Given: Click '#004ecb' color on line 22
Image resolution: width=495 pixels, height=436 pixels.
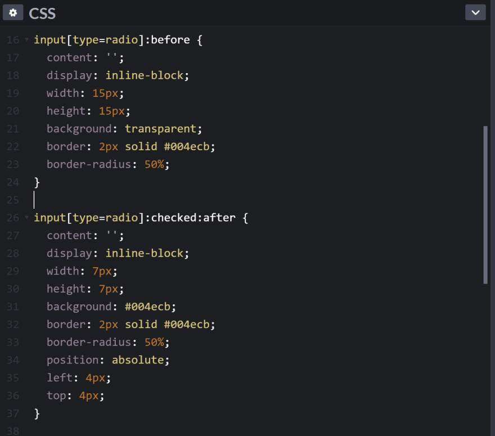Looking at the screenshot, I should tap(187, 147).
